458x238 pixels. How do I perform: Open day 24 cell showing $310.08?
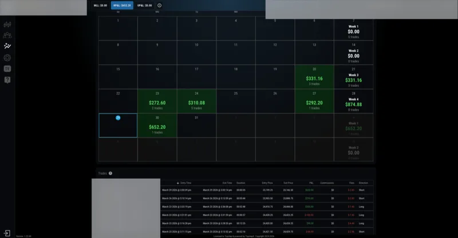196,101
